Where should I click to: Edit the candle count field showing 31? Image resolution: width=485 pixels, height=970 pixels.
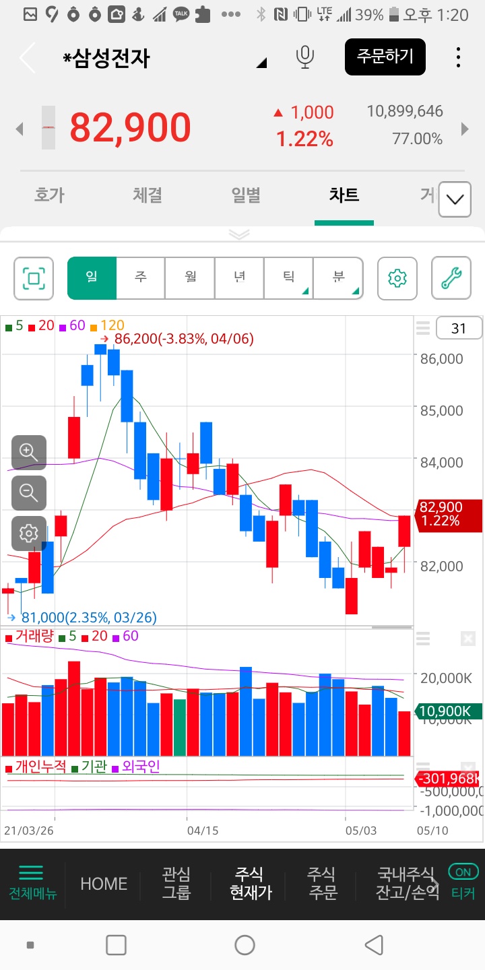[x=459, y=329]
